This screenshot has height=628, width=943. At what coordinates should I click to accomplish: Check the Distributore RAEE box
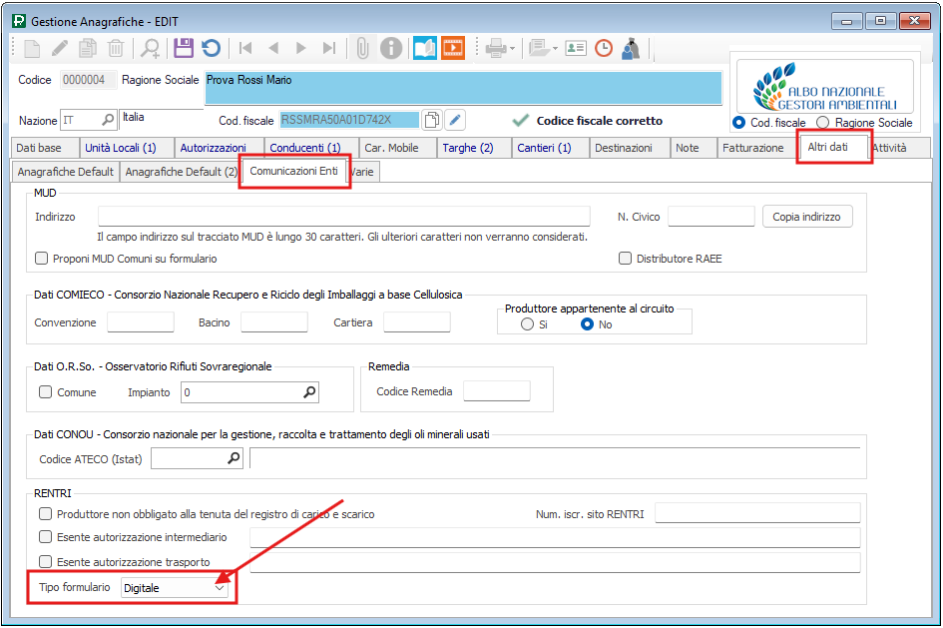click(x=626, y=259)
